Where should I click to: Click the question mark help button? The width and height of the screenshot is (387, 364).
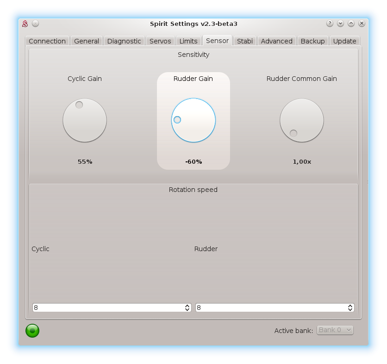pyautogui.click(x=330, y=24)
